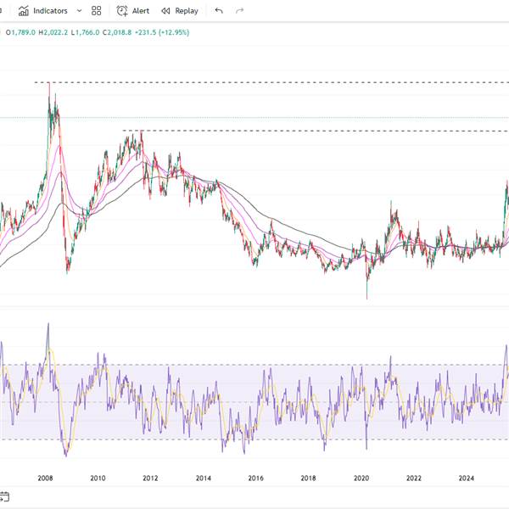Select the lower dashed horizontal line at 2011 peak
Viewport: 509px width, 509px height.
click(316, 131)
